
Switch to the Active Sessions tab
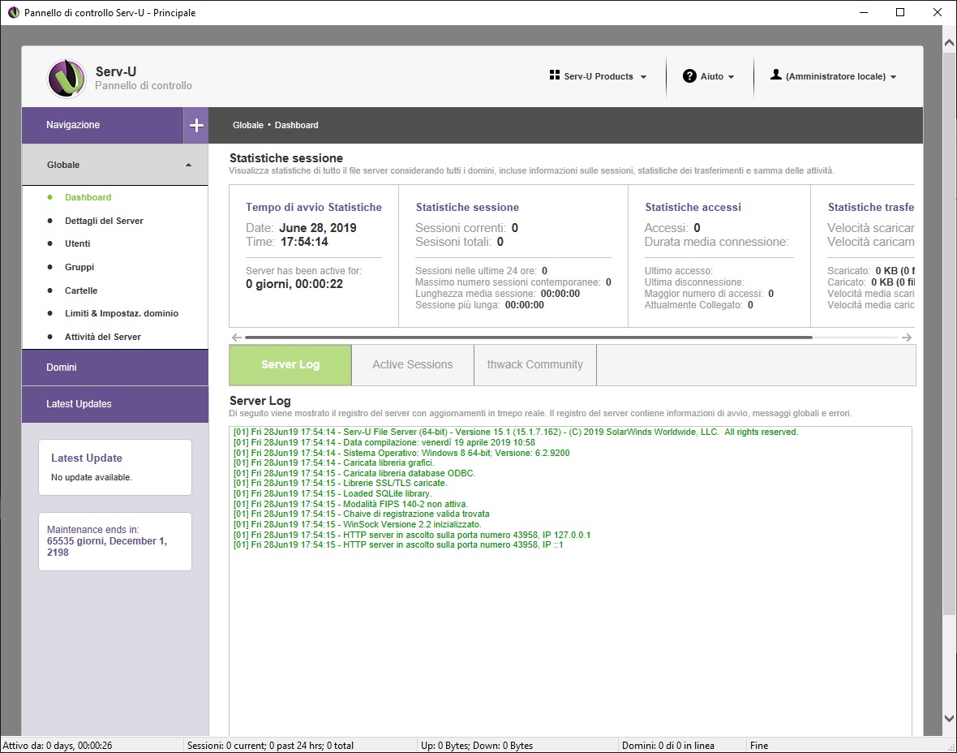(413, 364)
